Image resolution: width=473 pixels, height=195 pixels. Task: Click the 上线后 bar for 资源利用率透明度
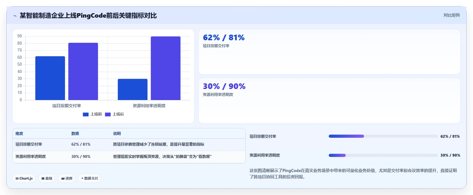click(x=165, y=68)
